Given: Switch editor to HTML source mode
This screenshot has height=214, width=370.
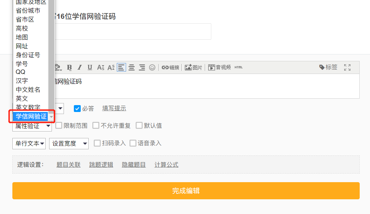Looking at the screenshot, I should pos(238,67).
